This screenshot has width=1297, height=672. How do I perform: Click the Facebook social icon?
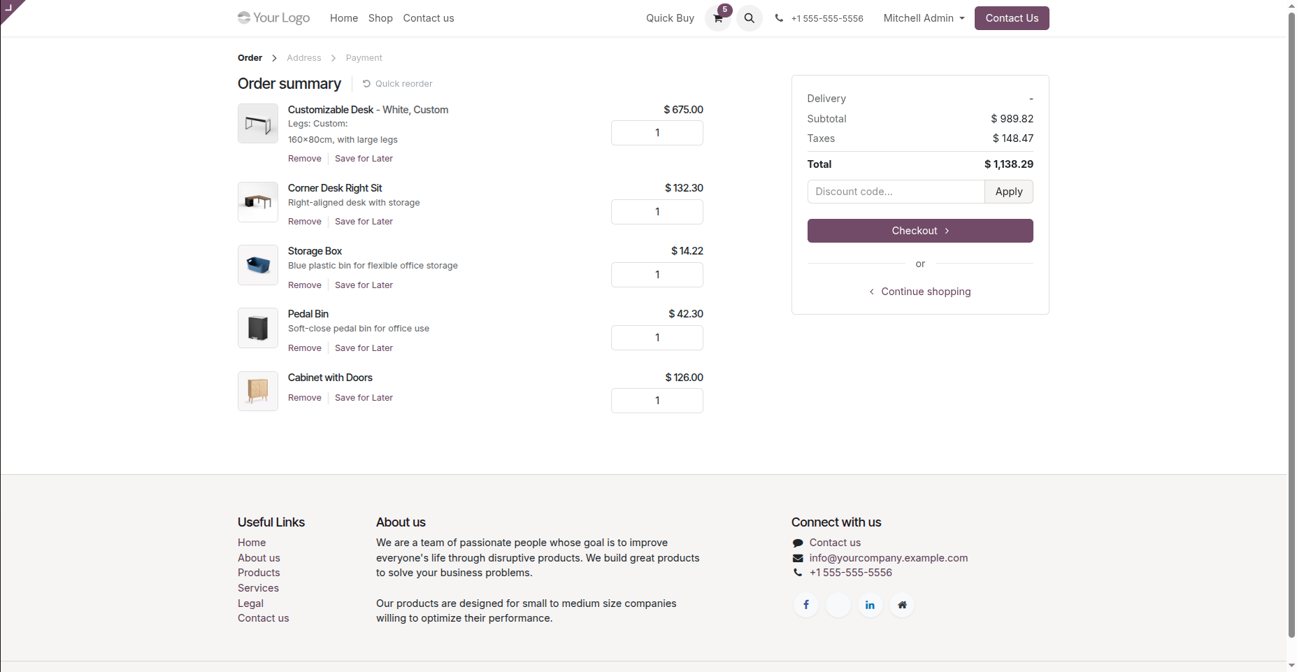[806, 605]
